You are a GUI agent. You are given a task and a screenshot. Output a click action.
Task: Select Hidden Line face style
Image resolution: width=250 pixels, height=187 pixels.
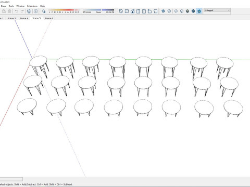click(x=182, y=11)
